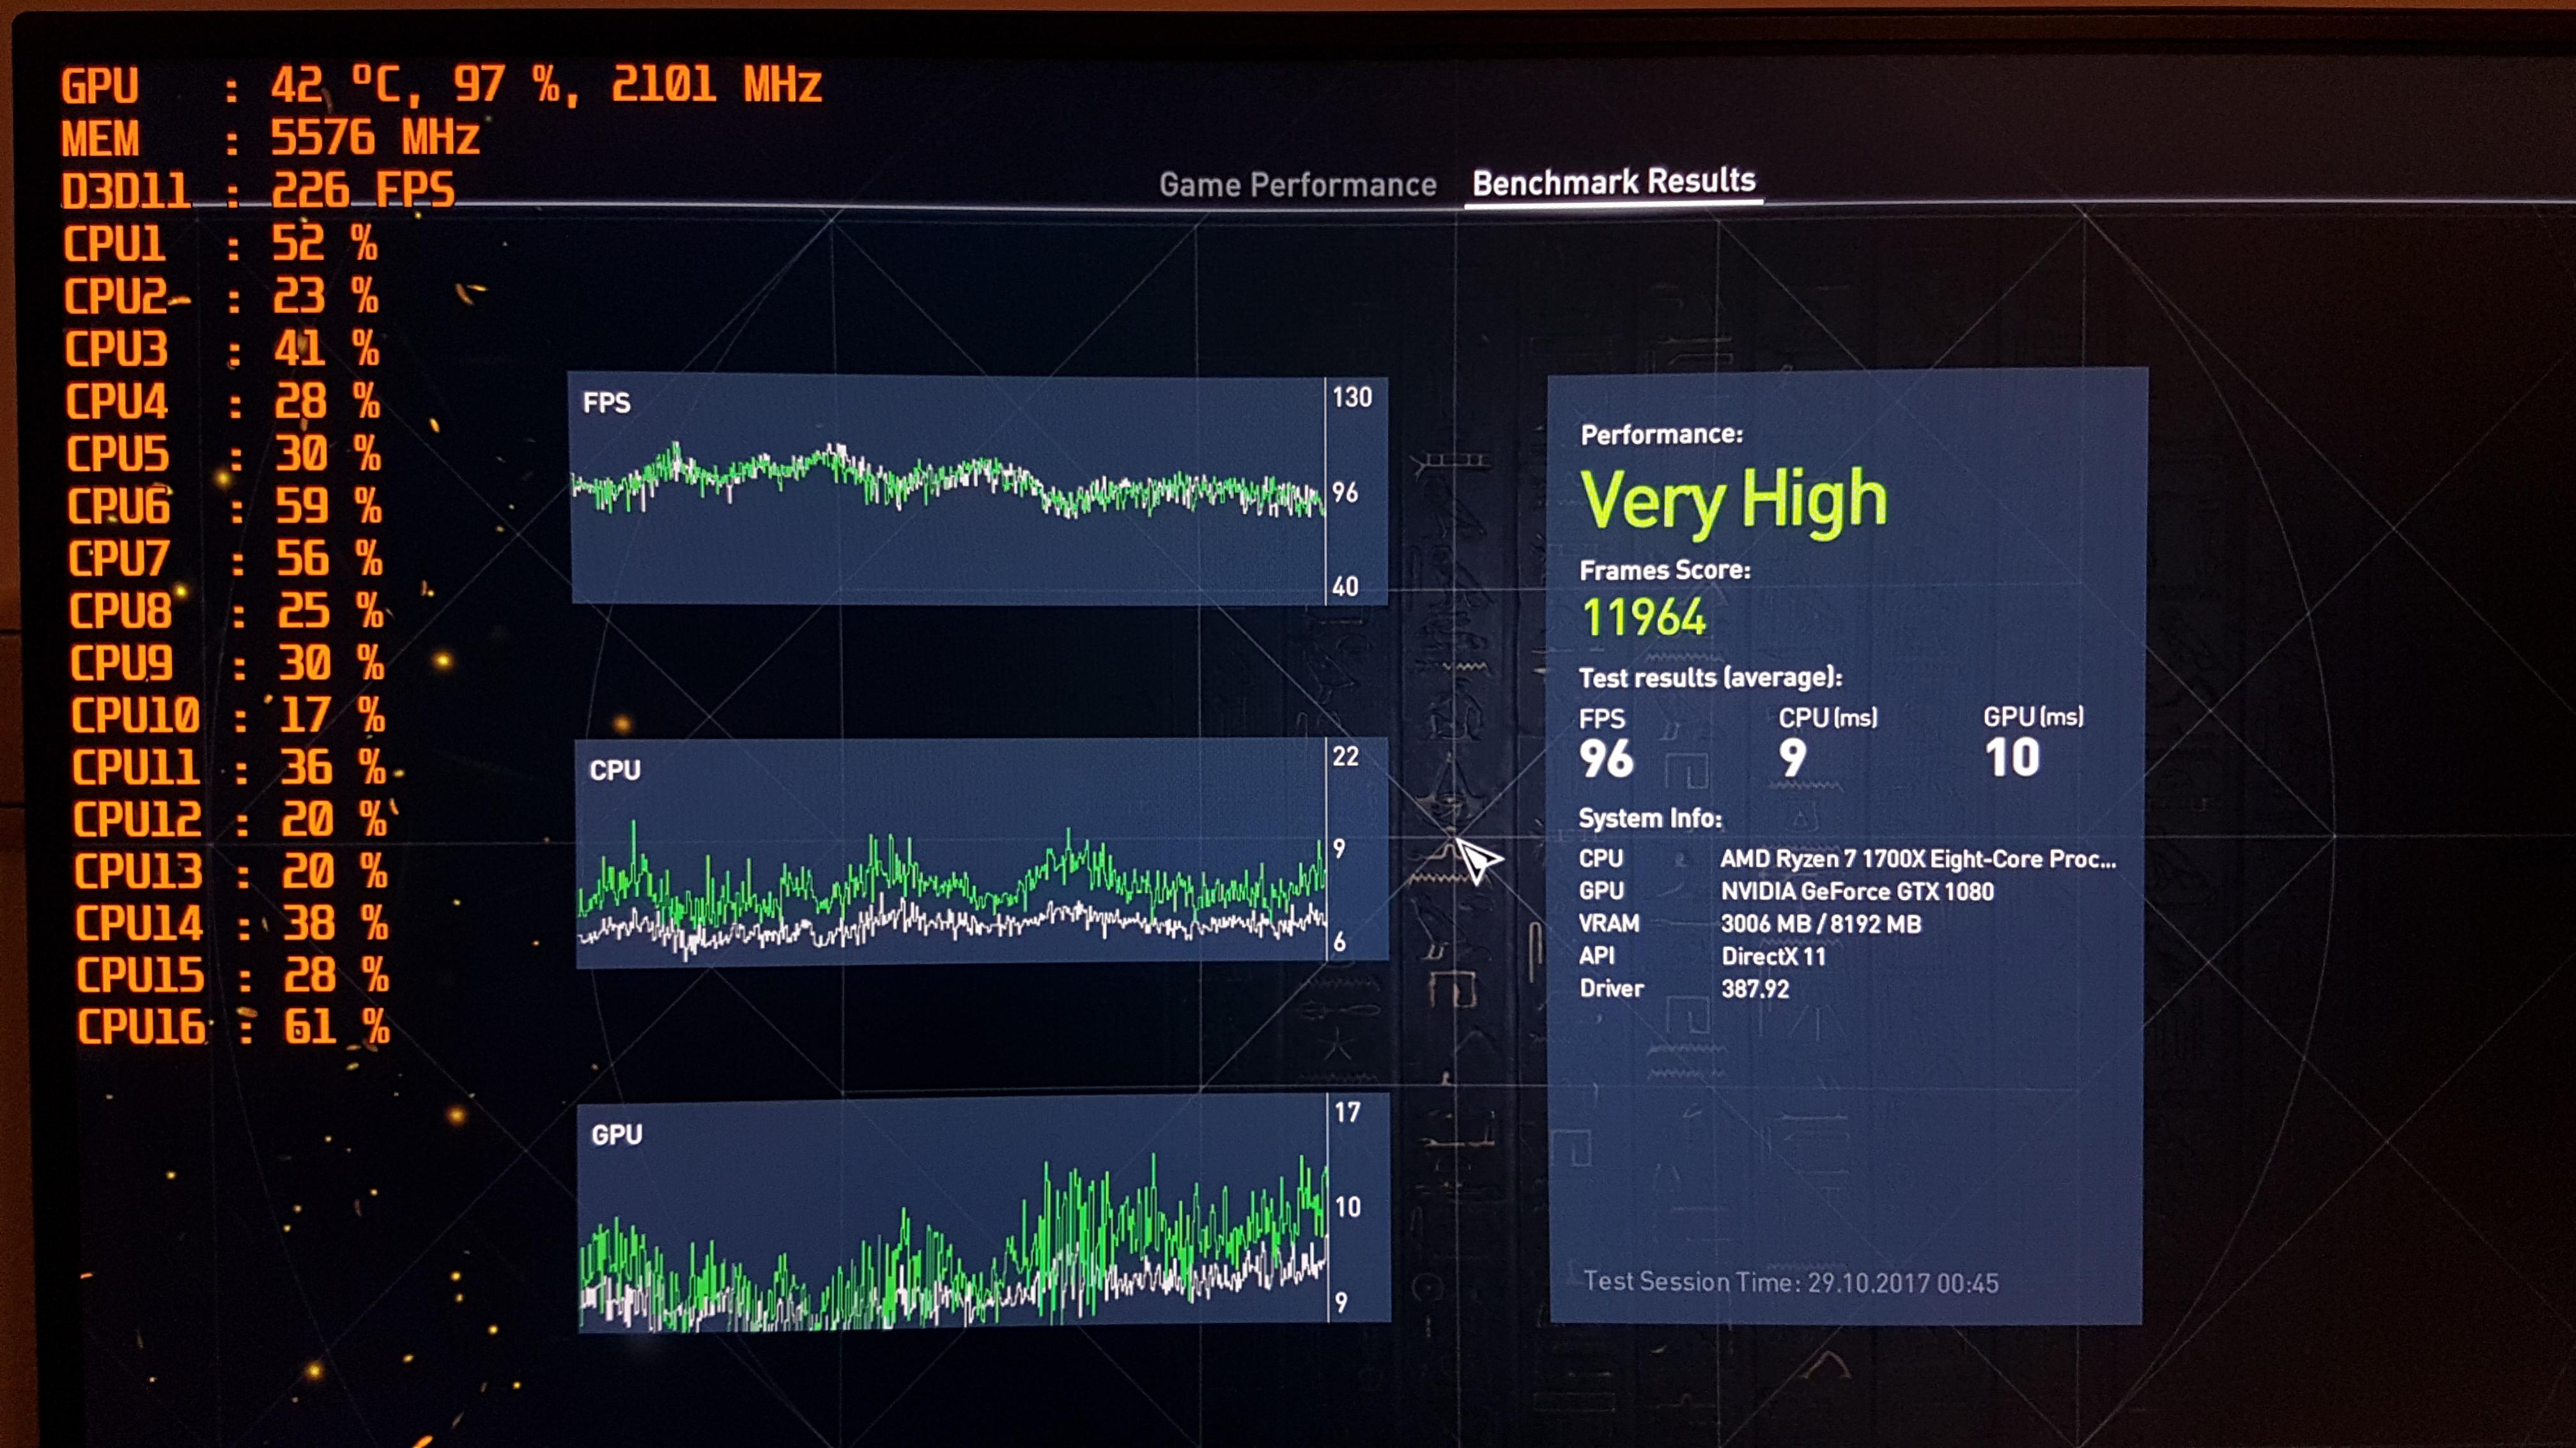Viewport: 2576px width, 1448px height.
Task: Click the average FPS value 96
Action: [x=1606, y=758]
